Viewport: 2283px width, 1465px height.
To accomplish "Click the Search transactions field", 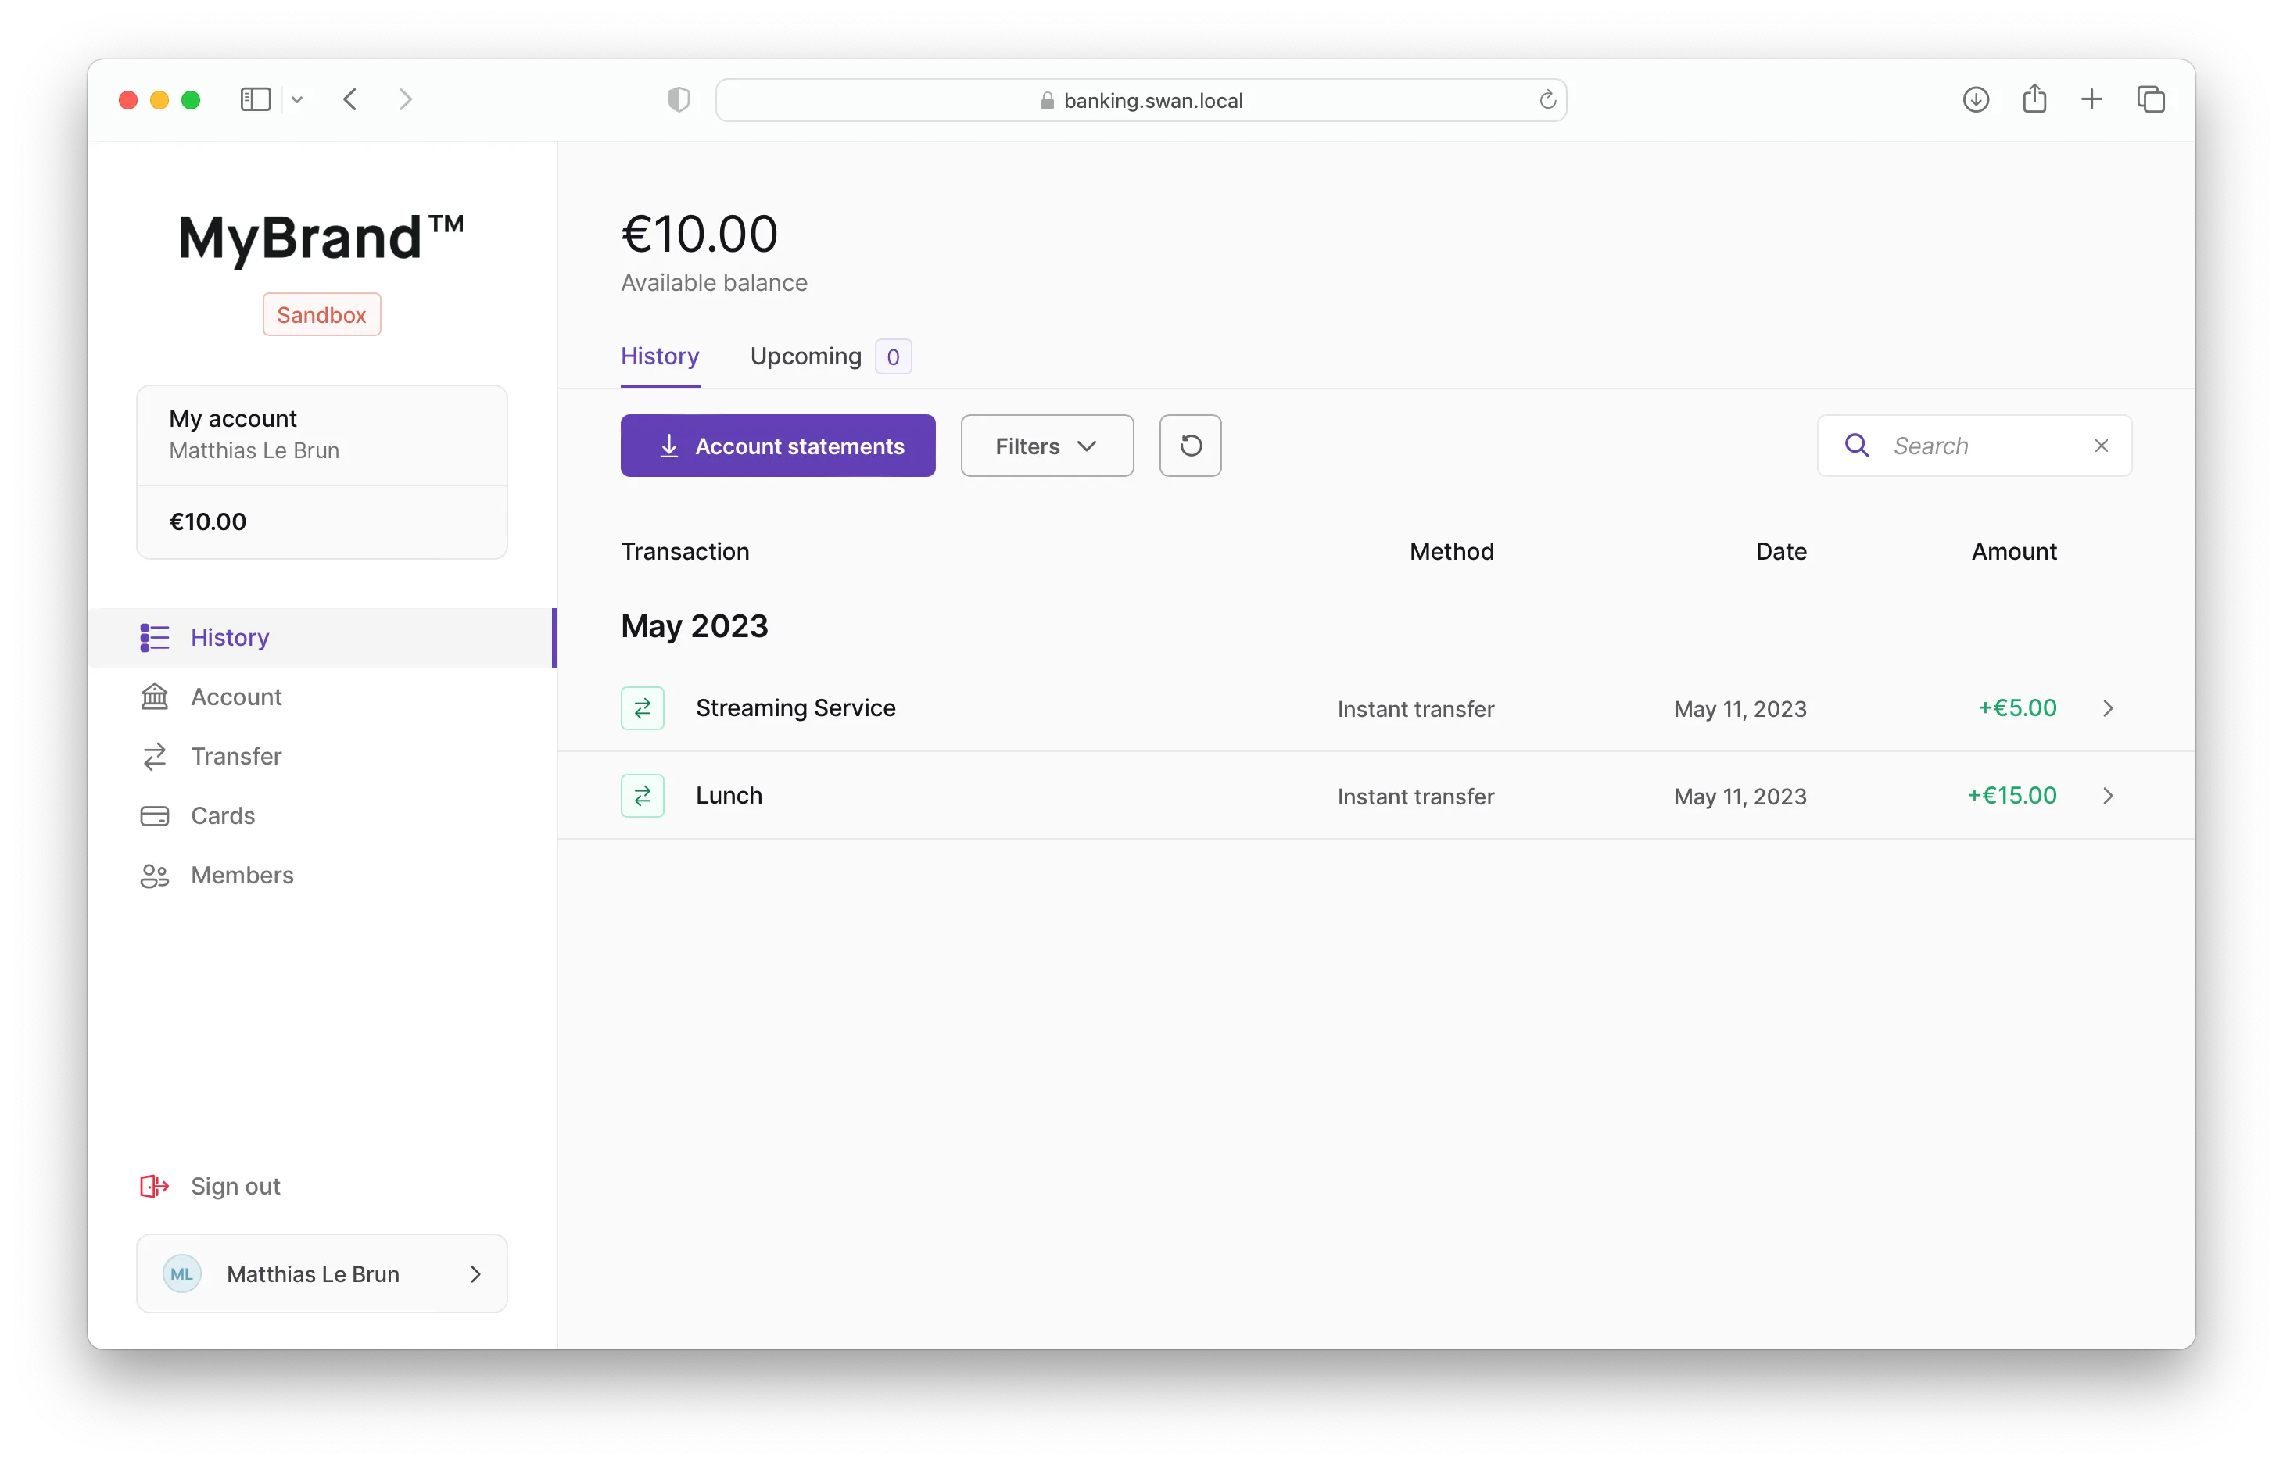I will (x=1979, y=446).
